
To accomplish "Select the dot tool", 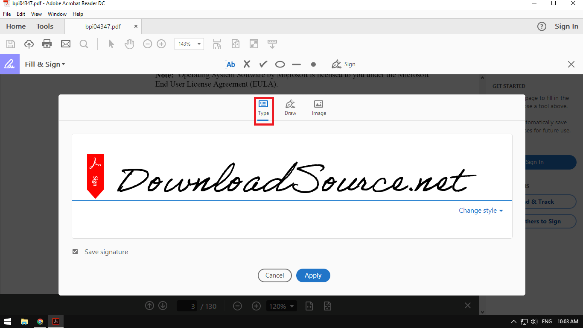I will tap(313, 64).
